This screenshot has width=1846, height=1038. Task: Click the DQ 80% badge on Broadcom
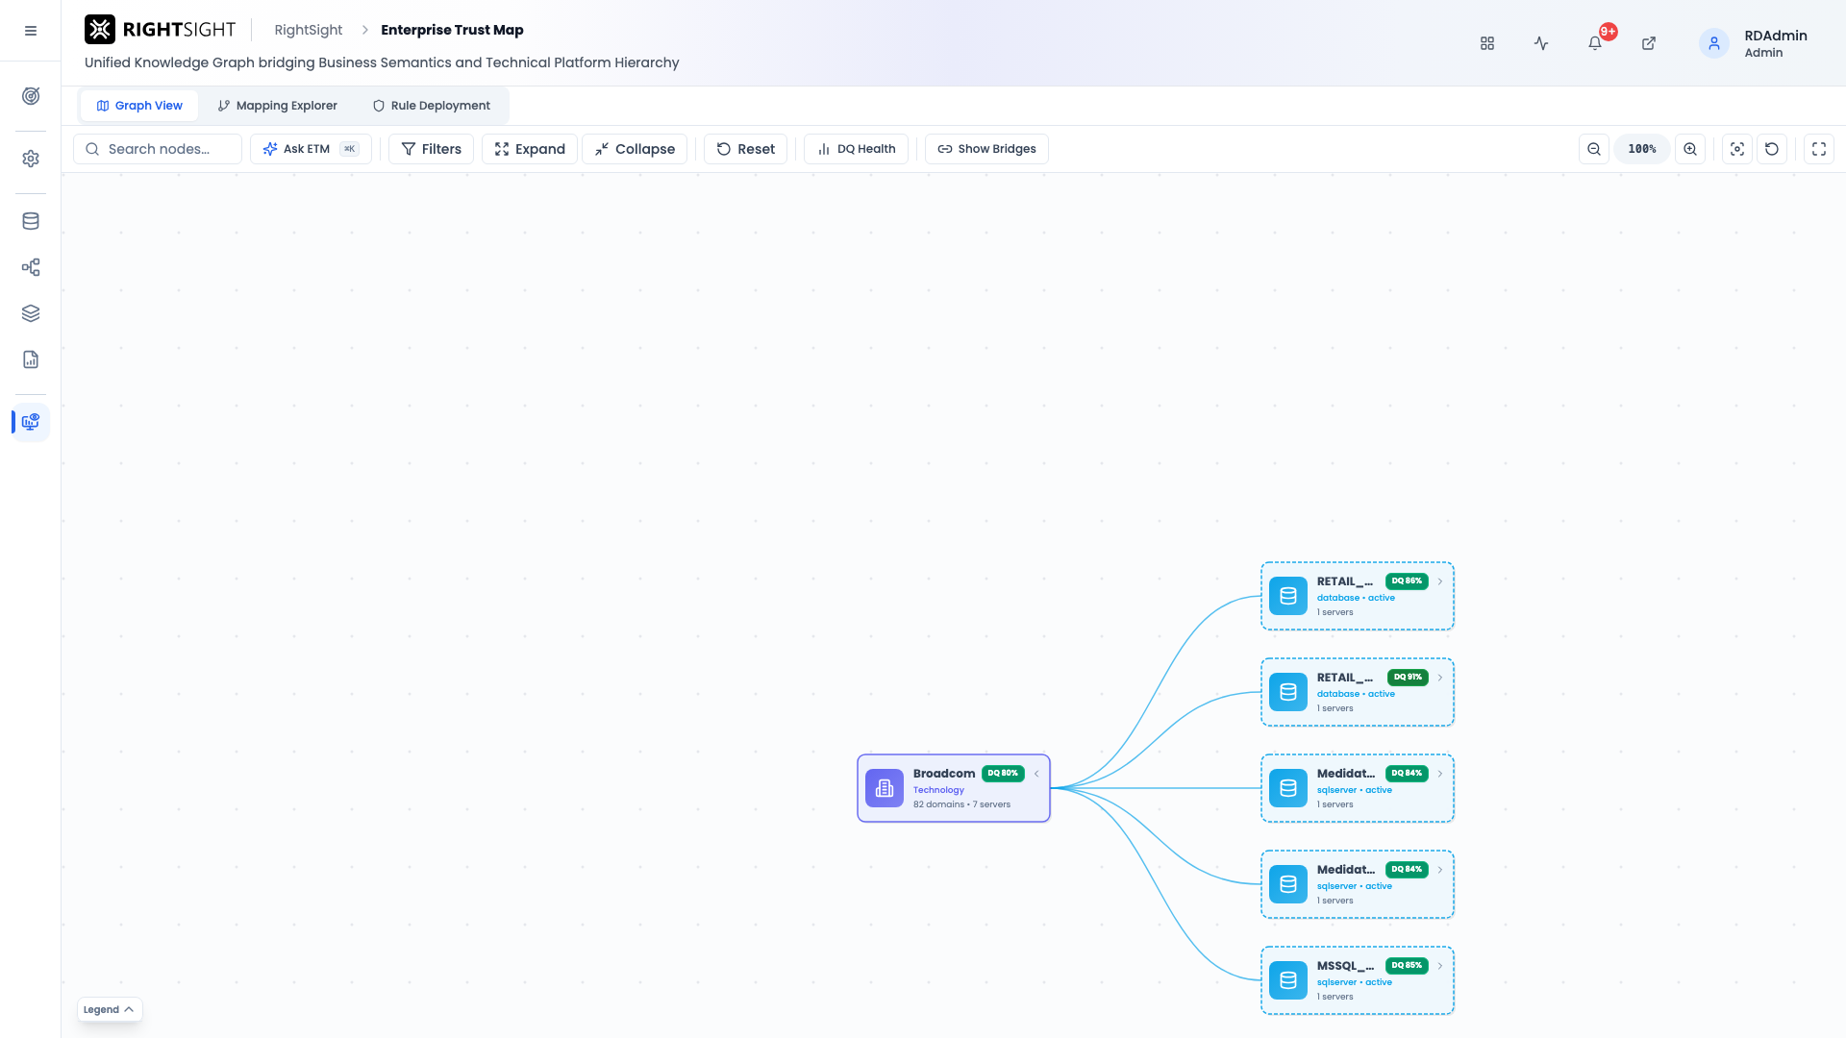pos(1003,774)
